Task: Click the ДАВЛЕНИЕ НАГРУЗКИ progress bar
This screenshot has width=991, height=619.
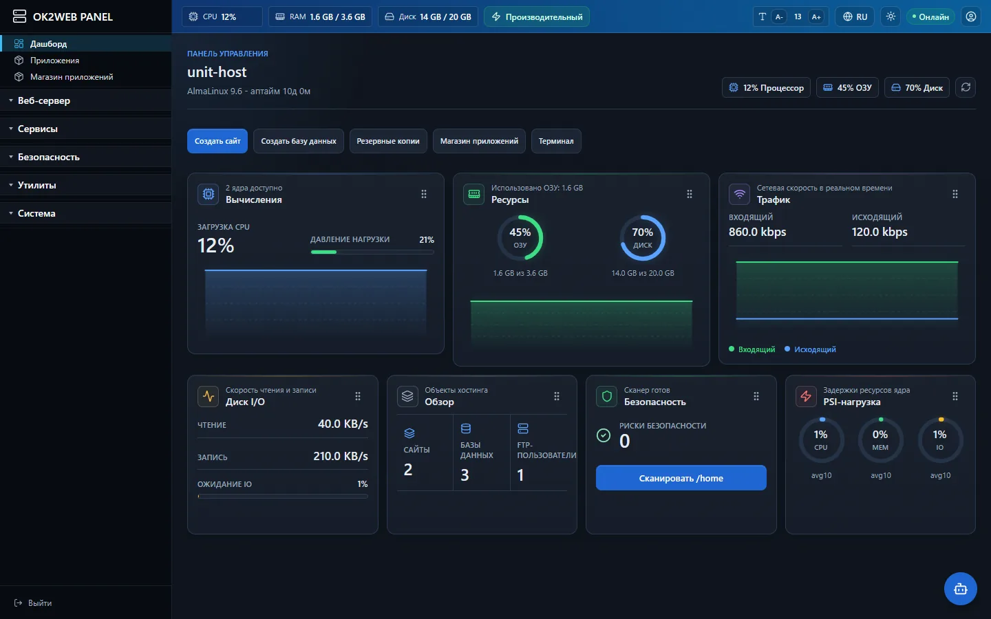Action: pyautogui.click(x=372, y=252)
